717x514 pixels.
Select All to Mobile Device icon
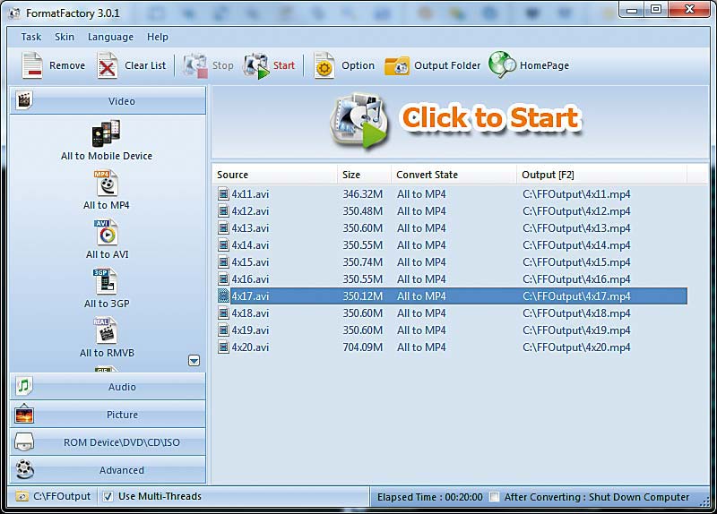106,133
